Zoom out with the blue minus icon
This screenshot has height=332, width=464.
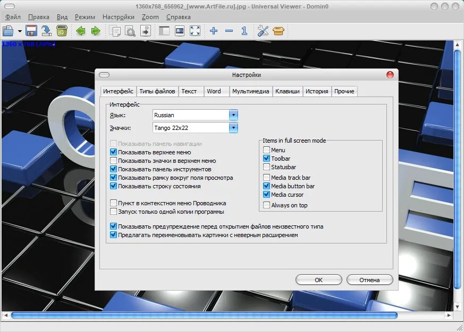[x=229, y=31]
